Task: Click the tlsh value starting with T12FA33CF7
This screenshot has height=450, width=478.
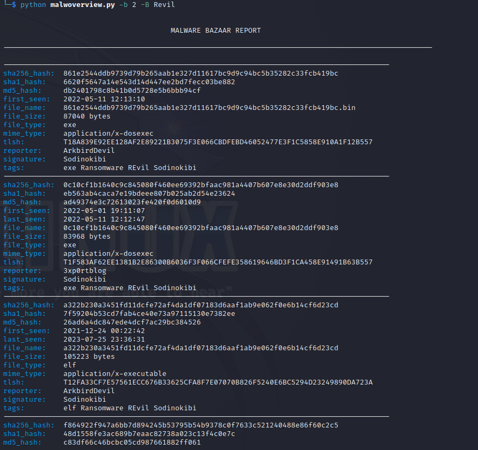Action: pos(218,382)
